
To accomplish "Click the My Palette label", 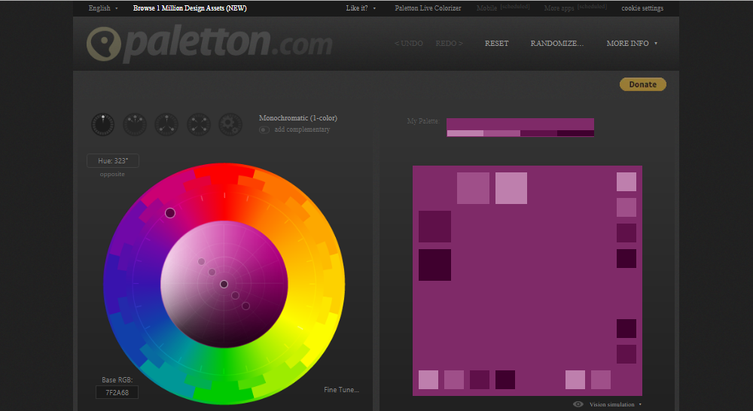I will pyautogui.click(x=423, y=121).
